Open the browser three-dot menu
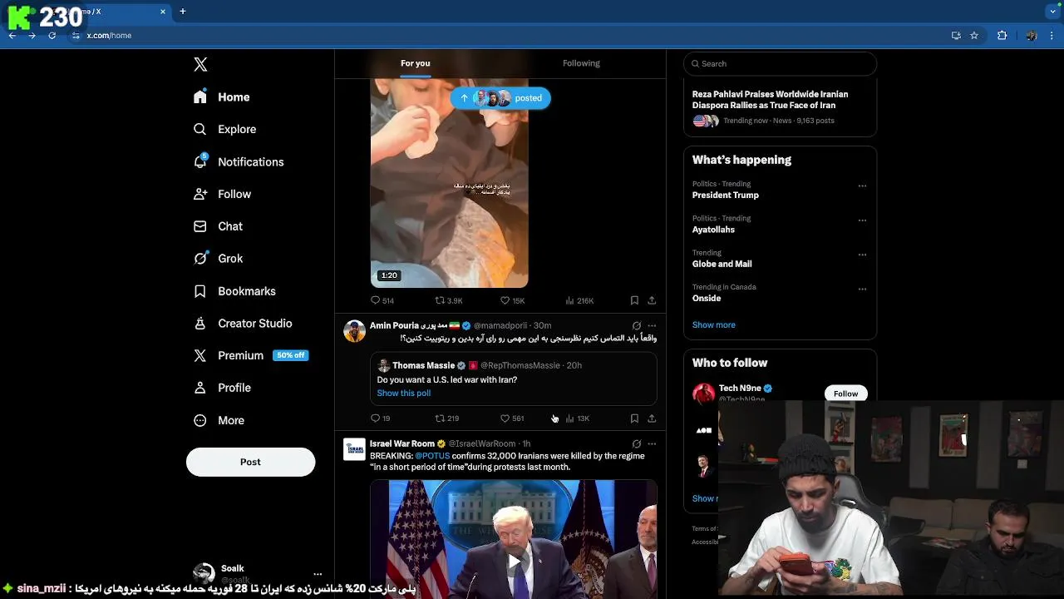This screenshot has width=1064, height=599. click(x=1052, y=36)
